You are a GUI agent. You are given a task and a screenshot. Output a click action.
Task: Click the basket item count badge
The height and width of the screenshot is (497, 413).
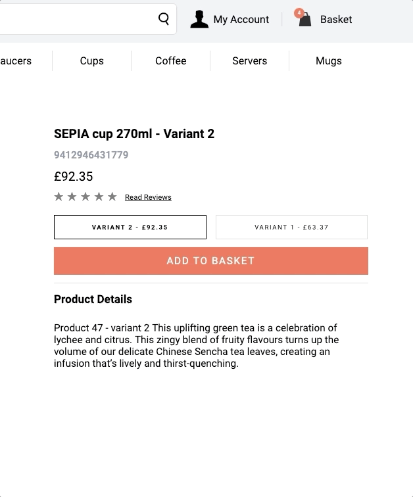299,12
